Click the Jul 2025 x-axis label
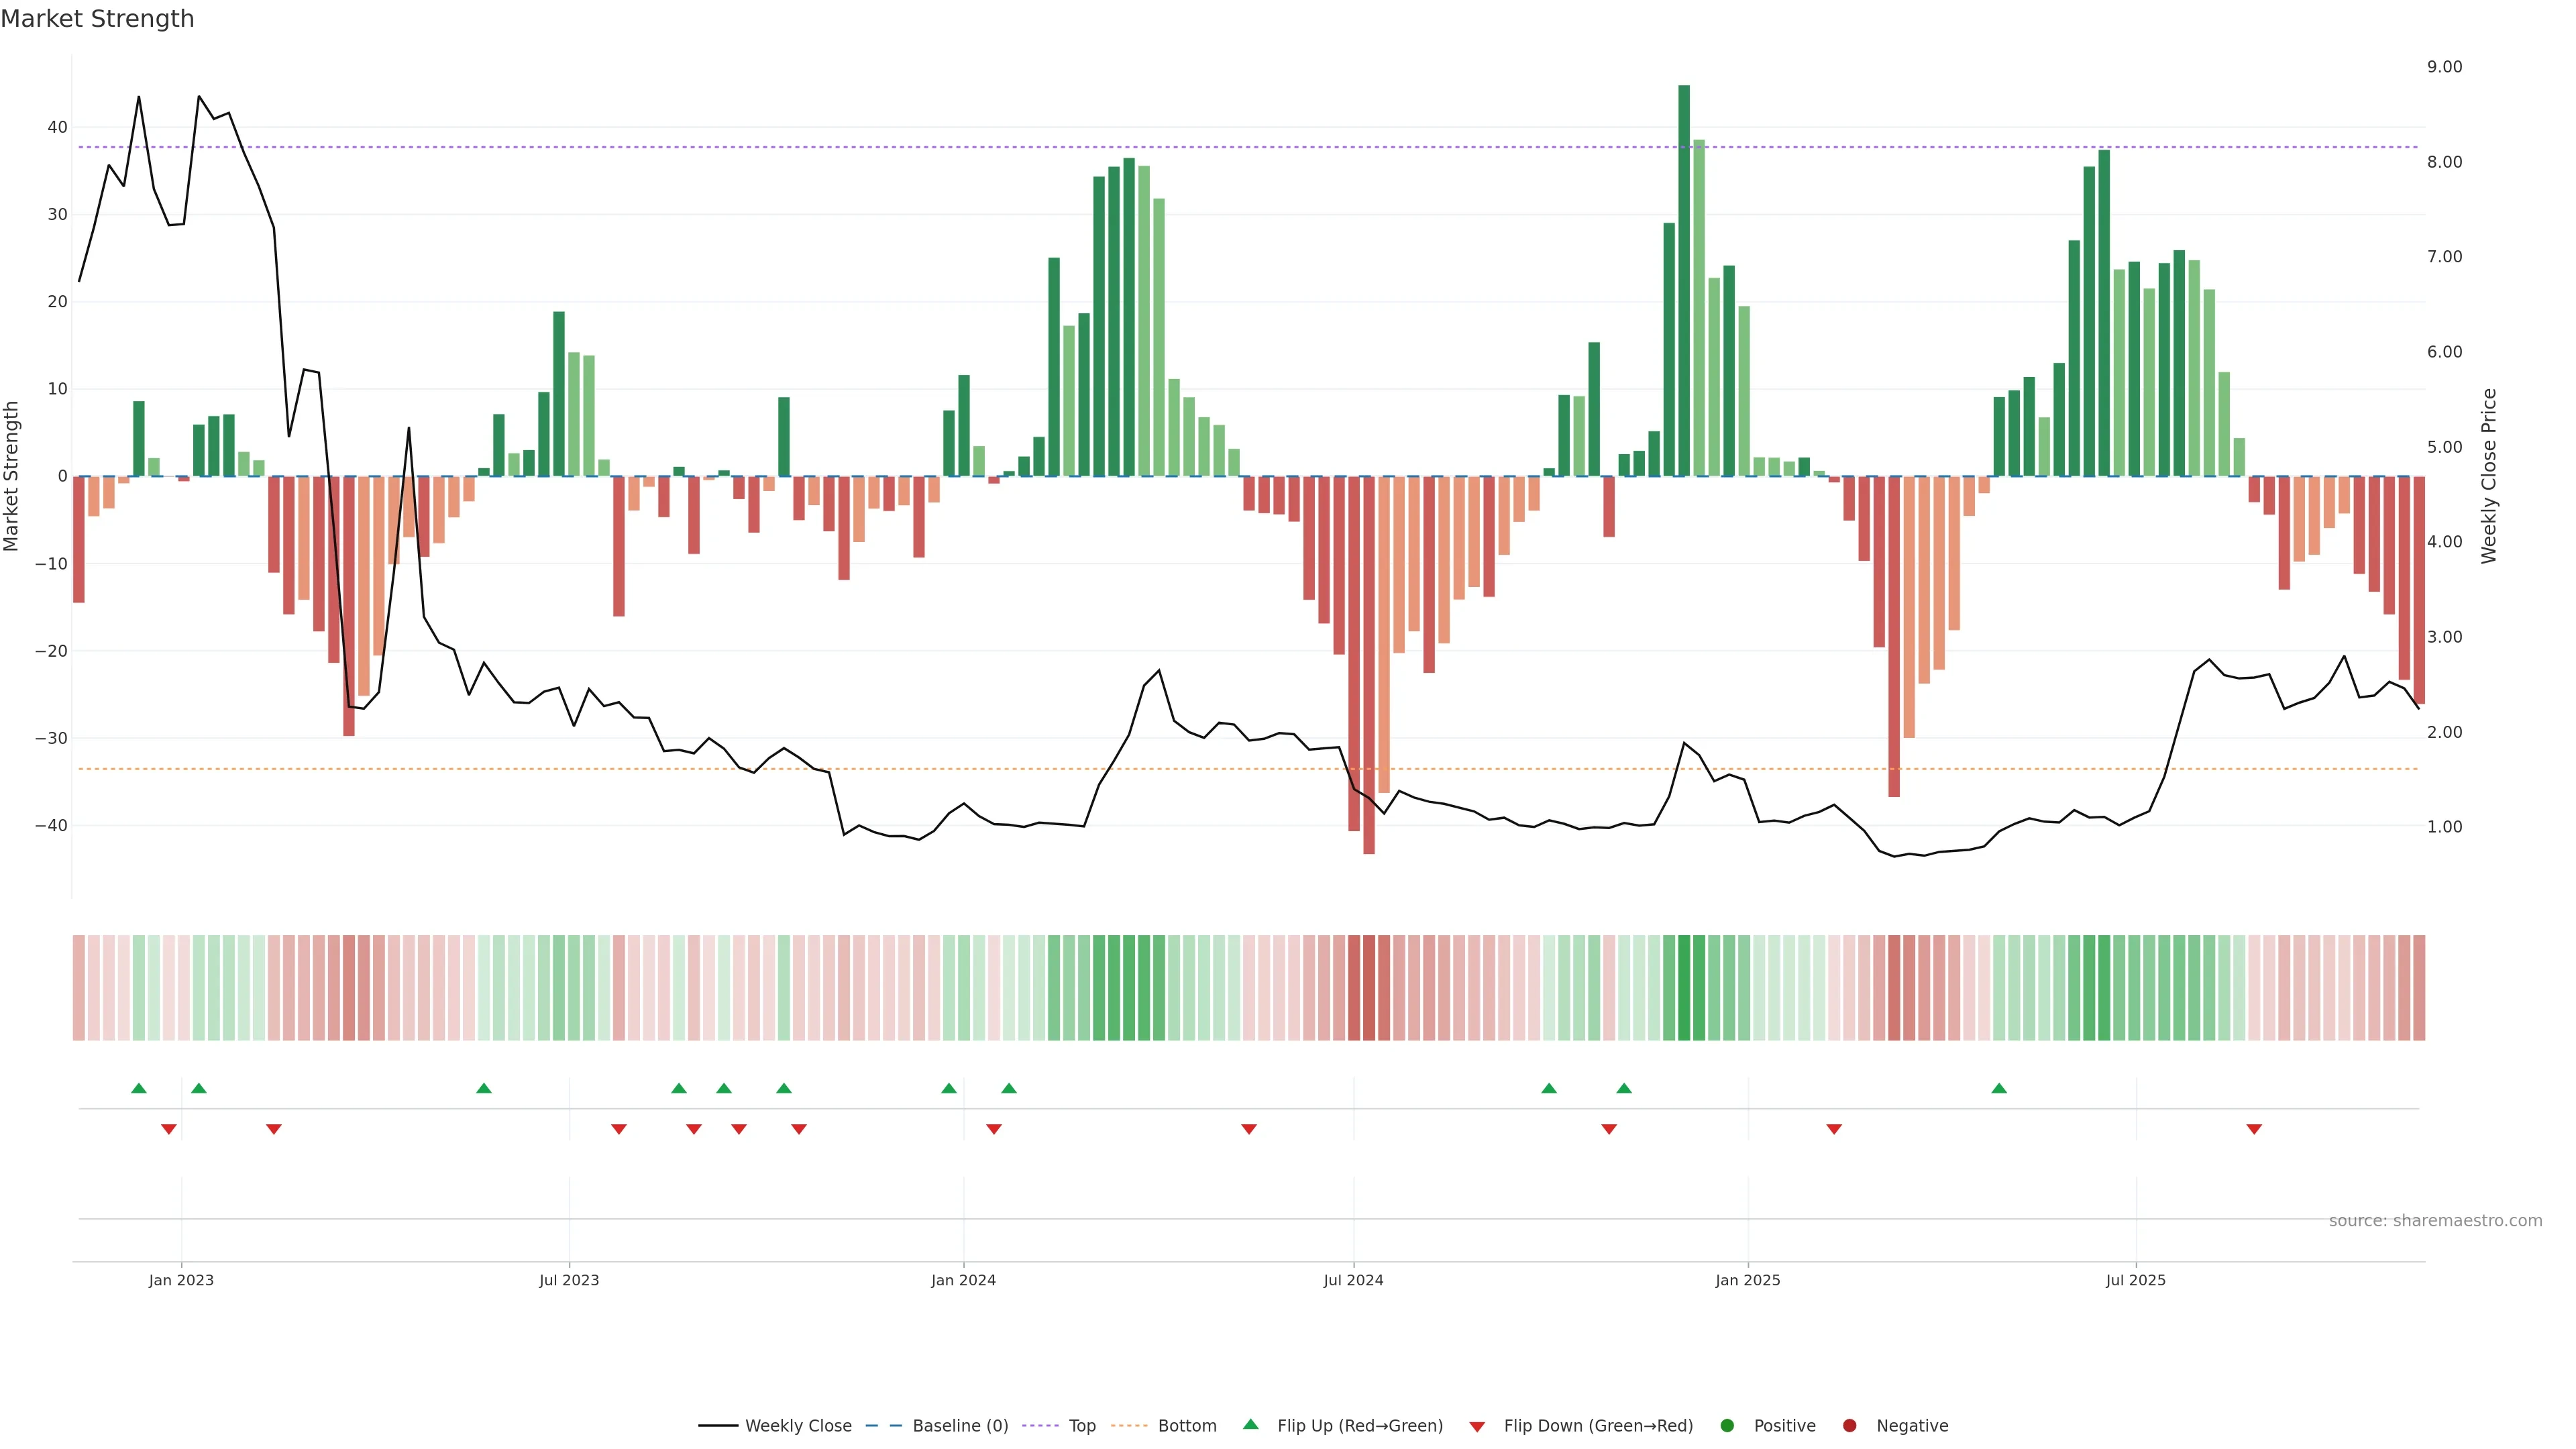The width and height of the screenshot is (2576, 1449). coord(2135,1280)
